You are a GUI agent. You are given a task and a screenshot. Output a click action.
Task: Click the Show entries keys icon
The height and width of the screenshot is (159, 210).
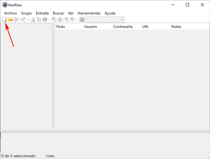tap(72, 20)
